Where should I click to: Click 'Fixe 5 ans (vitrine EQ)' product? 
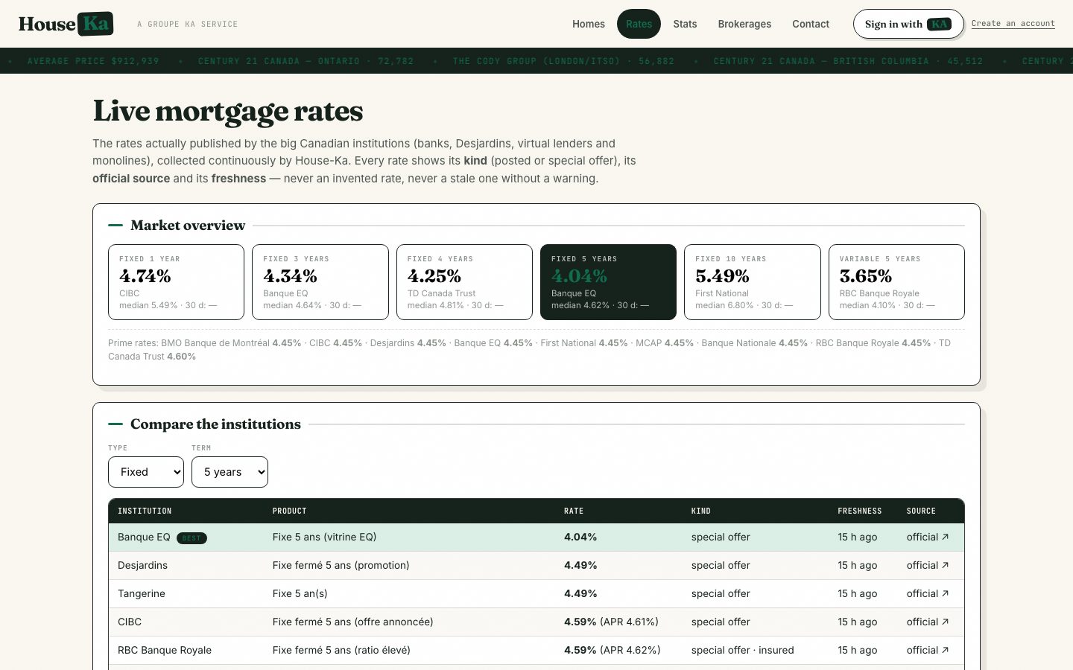tap(324, 537)
